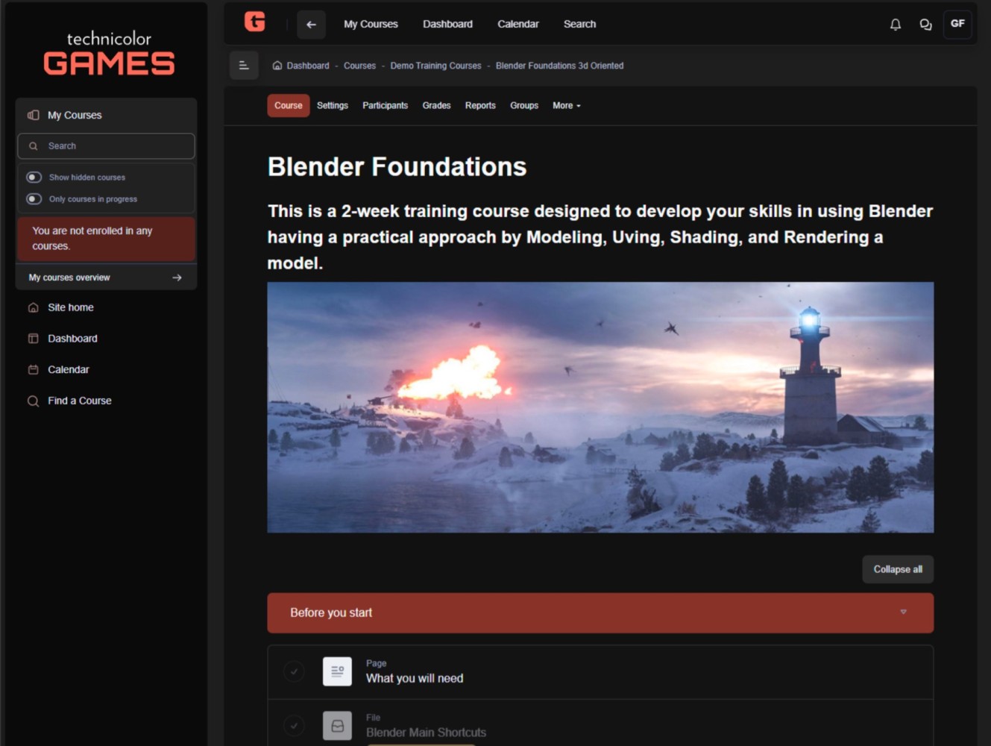Image resolution: width=991 pixels, height=746 pixels.
Task: Click Find a Course in sidebar
Action: click(80, 401)
